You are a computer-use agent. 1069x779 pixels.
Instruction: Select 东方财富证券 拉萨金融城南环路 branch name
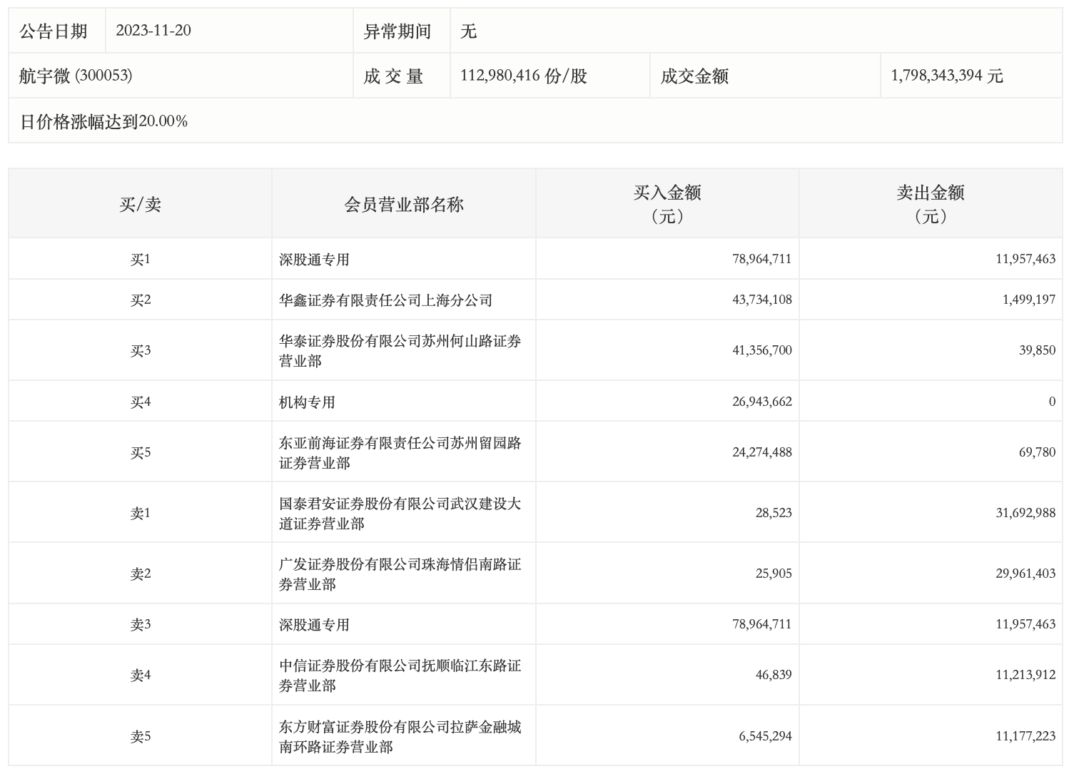[400, 736]
